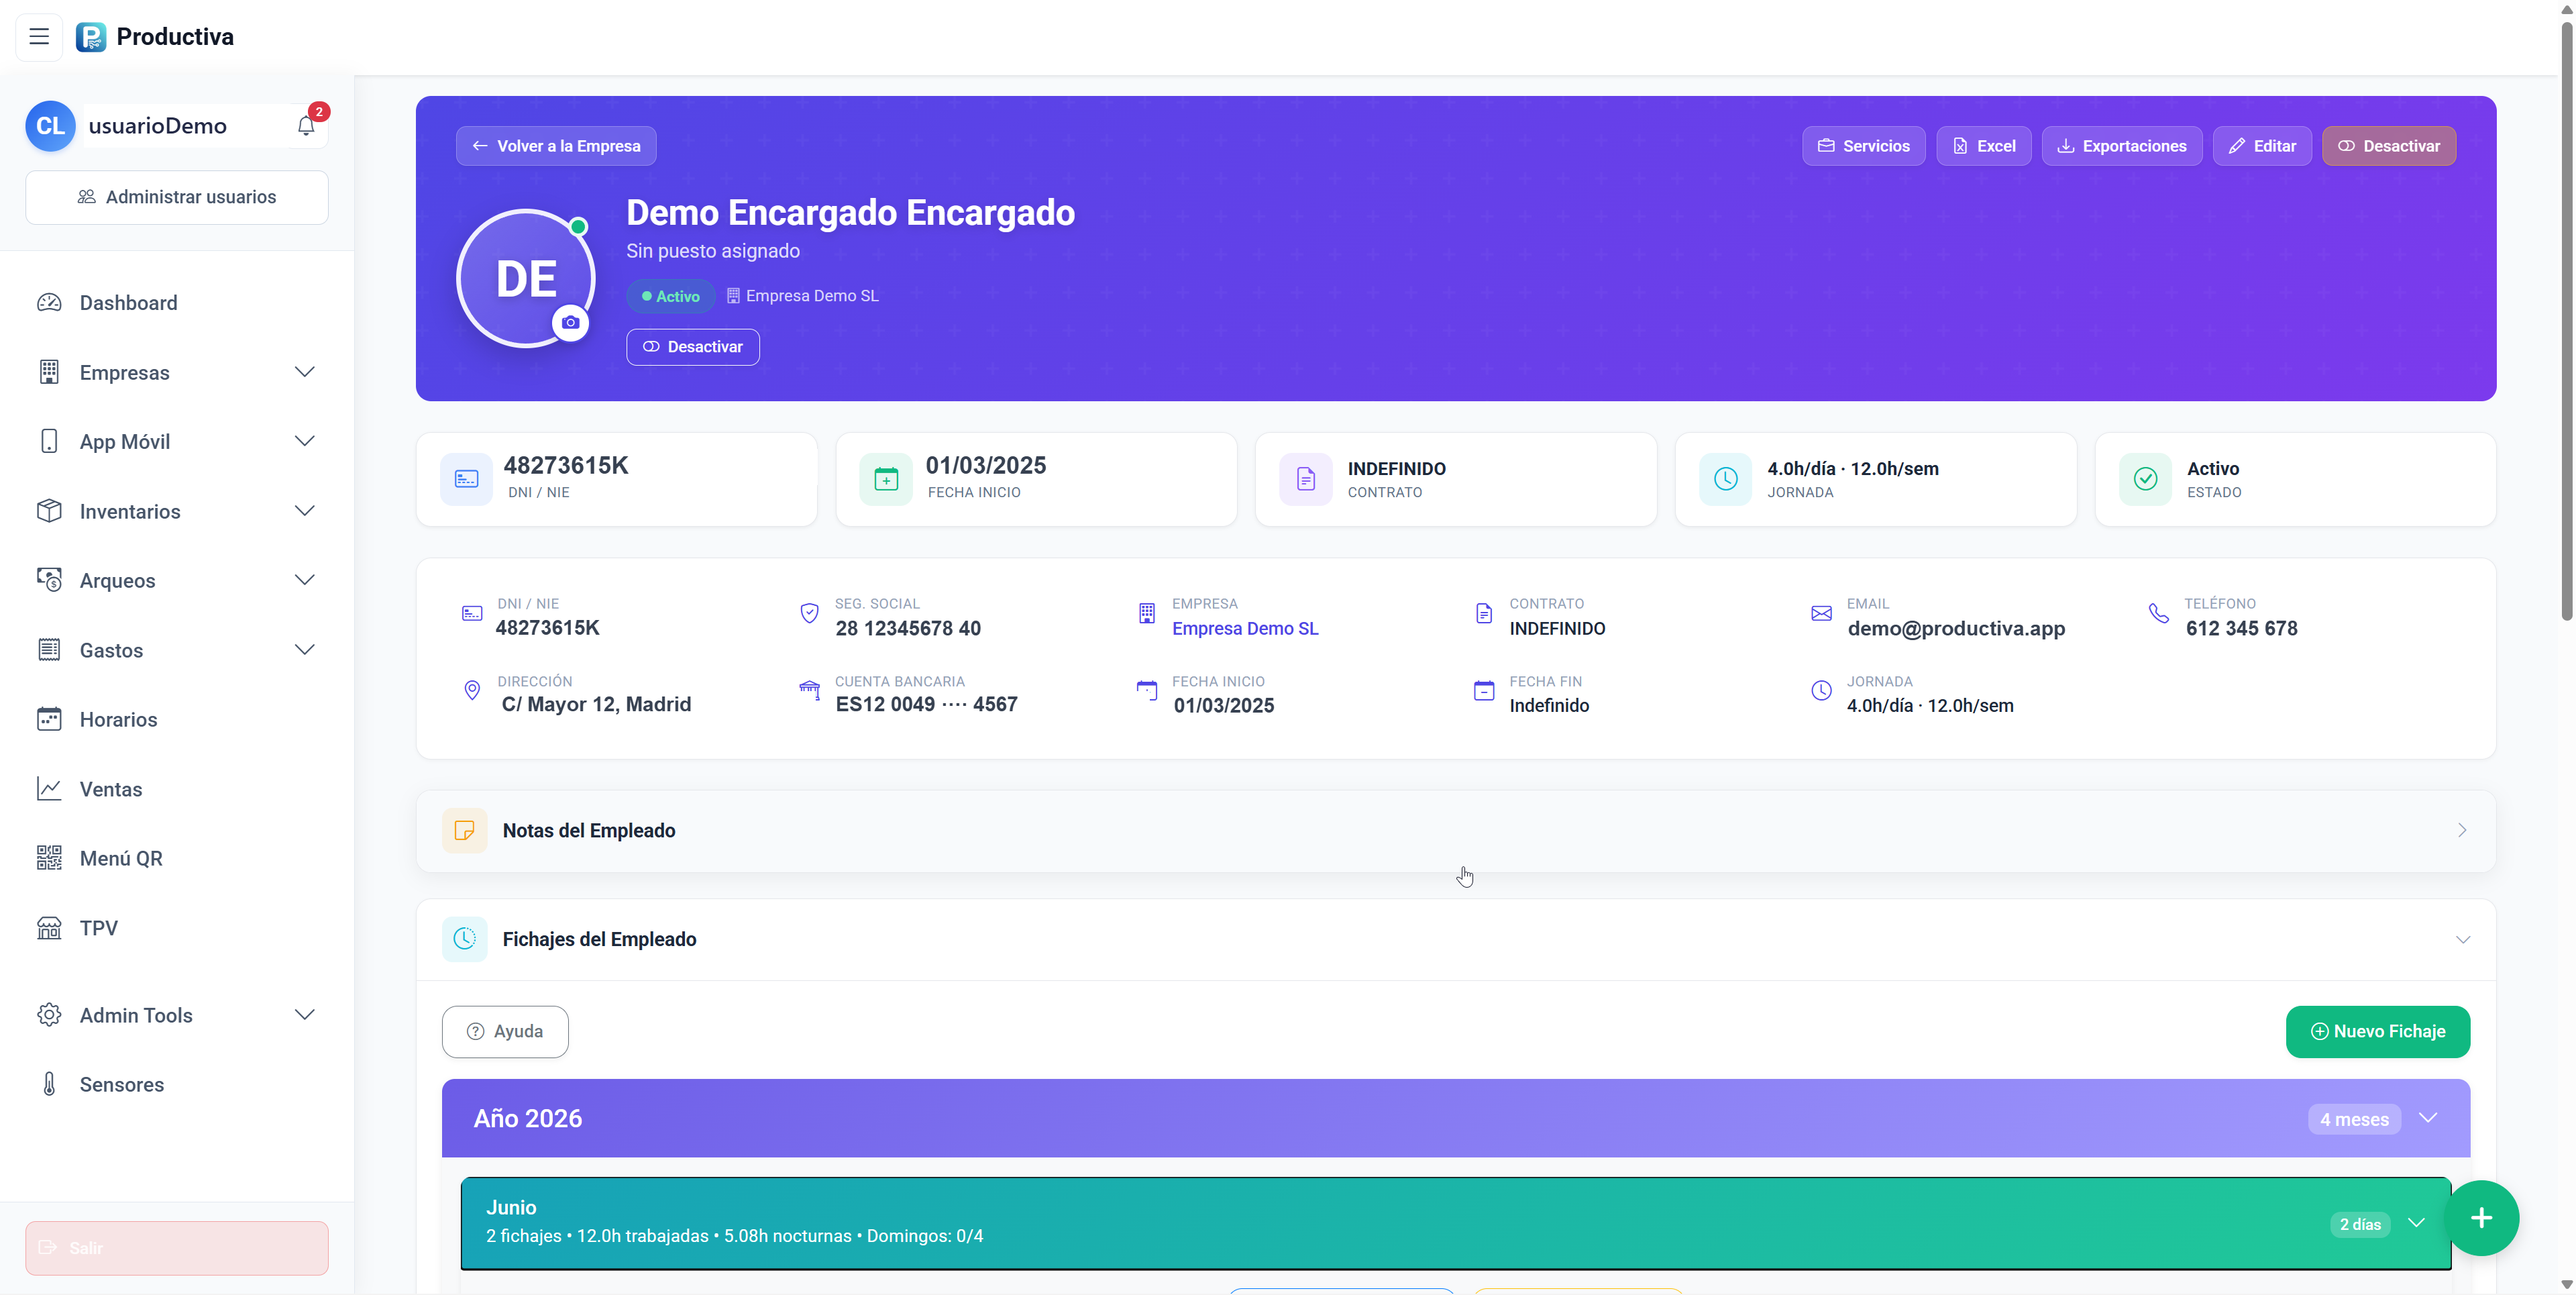This screenshot has width=2576, height=1295.
Task: Click the green floating plus button
Action: (2480, 1218)
